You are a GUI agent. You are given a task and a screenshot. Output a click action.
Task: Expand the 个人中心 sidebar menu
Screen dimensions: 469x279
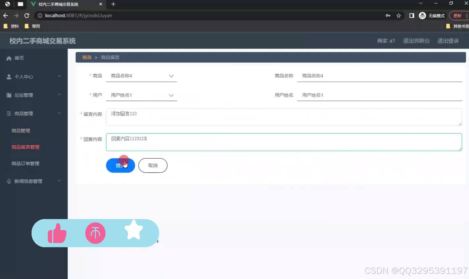[x=34, y=77]
